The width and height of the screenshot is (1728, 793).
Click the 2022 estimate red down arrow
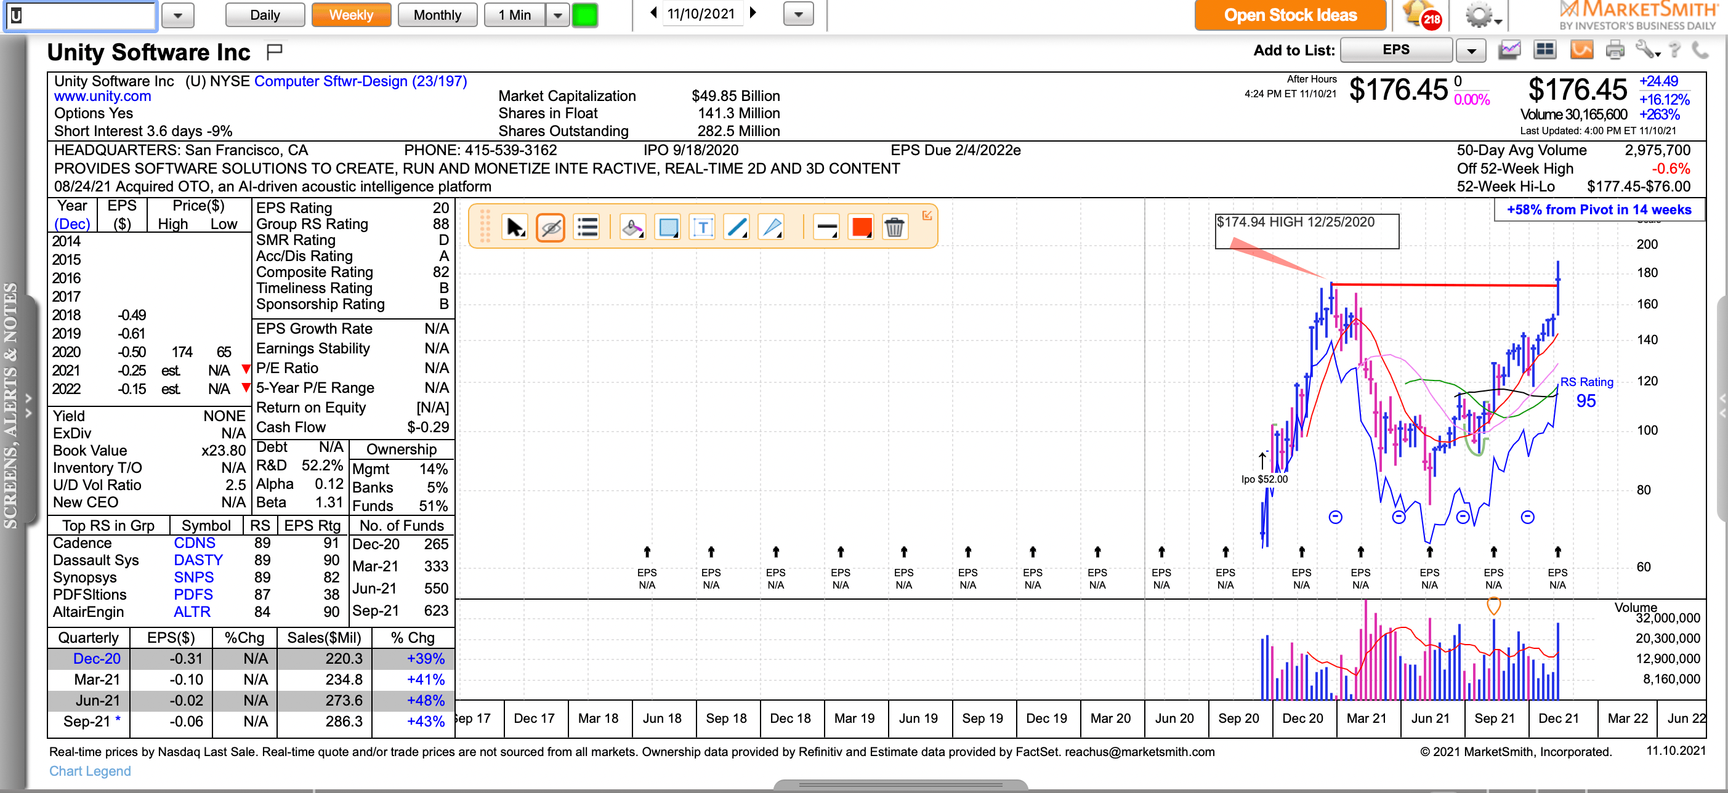tap(246, 387)
